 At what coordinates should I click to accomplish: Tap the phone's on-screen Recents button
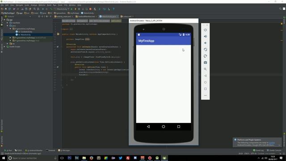tap(179, 127)
